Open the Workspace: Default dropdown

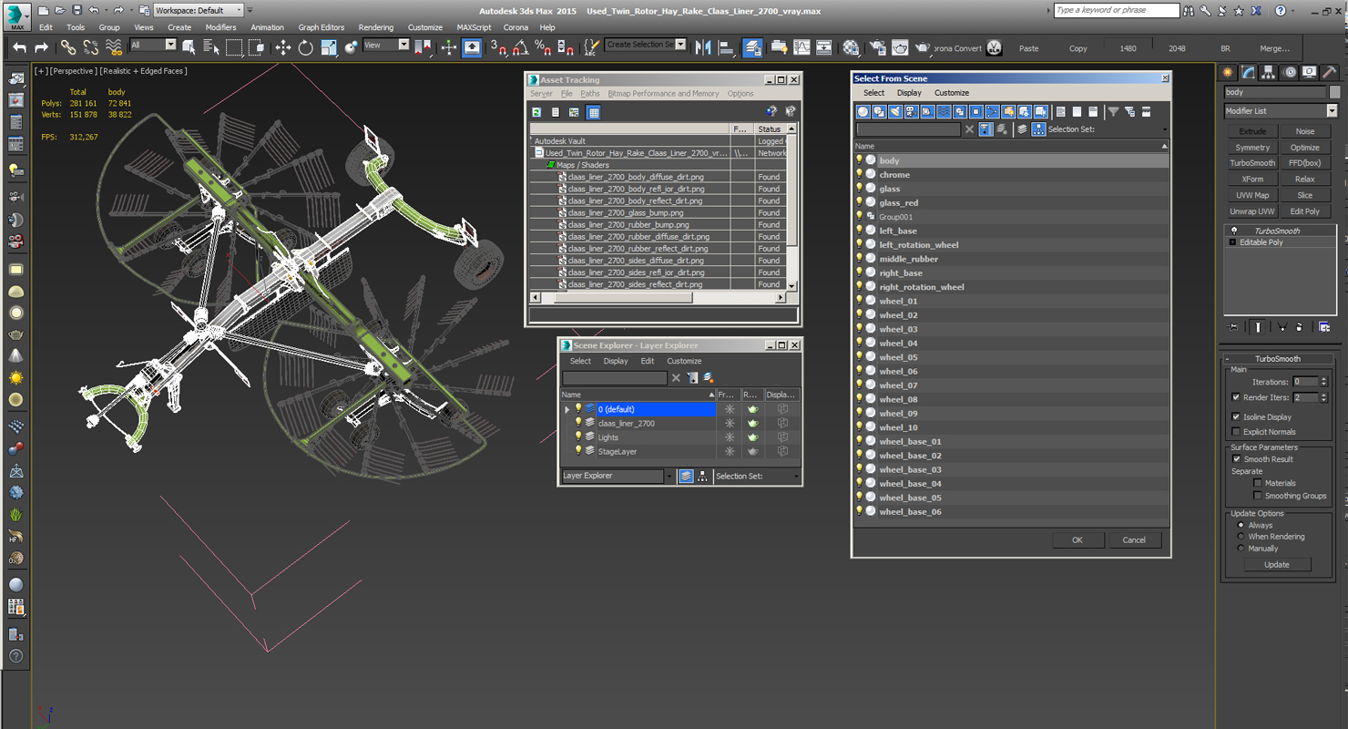198,10
